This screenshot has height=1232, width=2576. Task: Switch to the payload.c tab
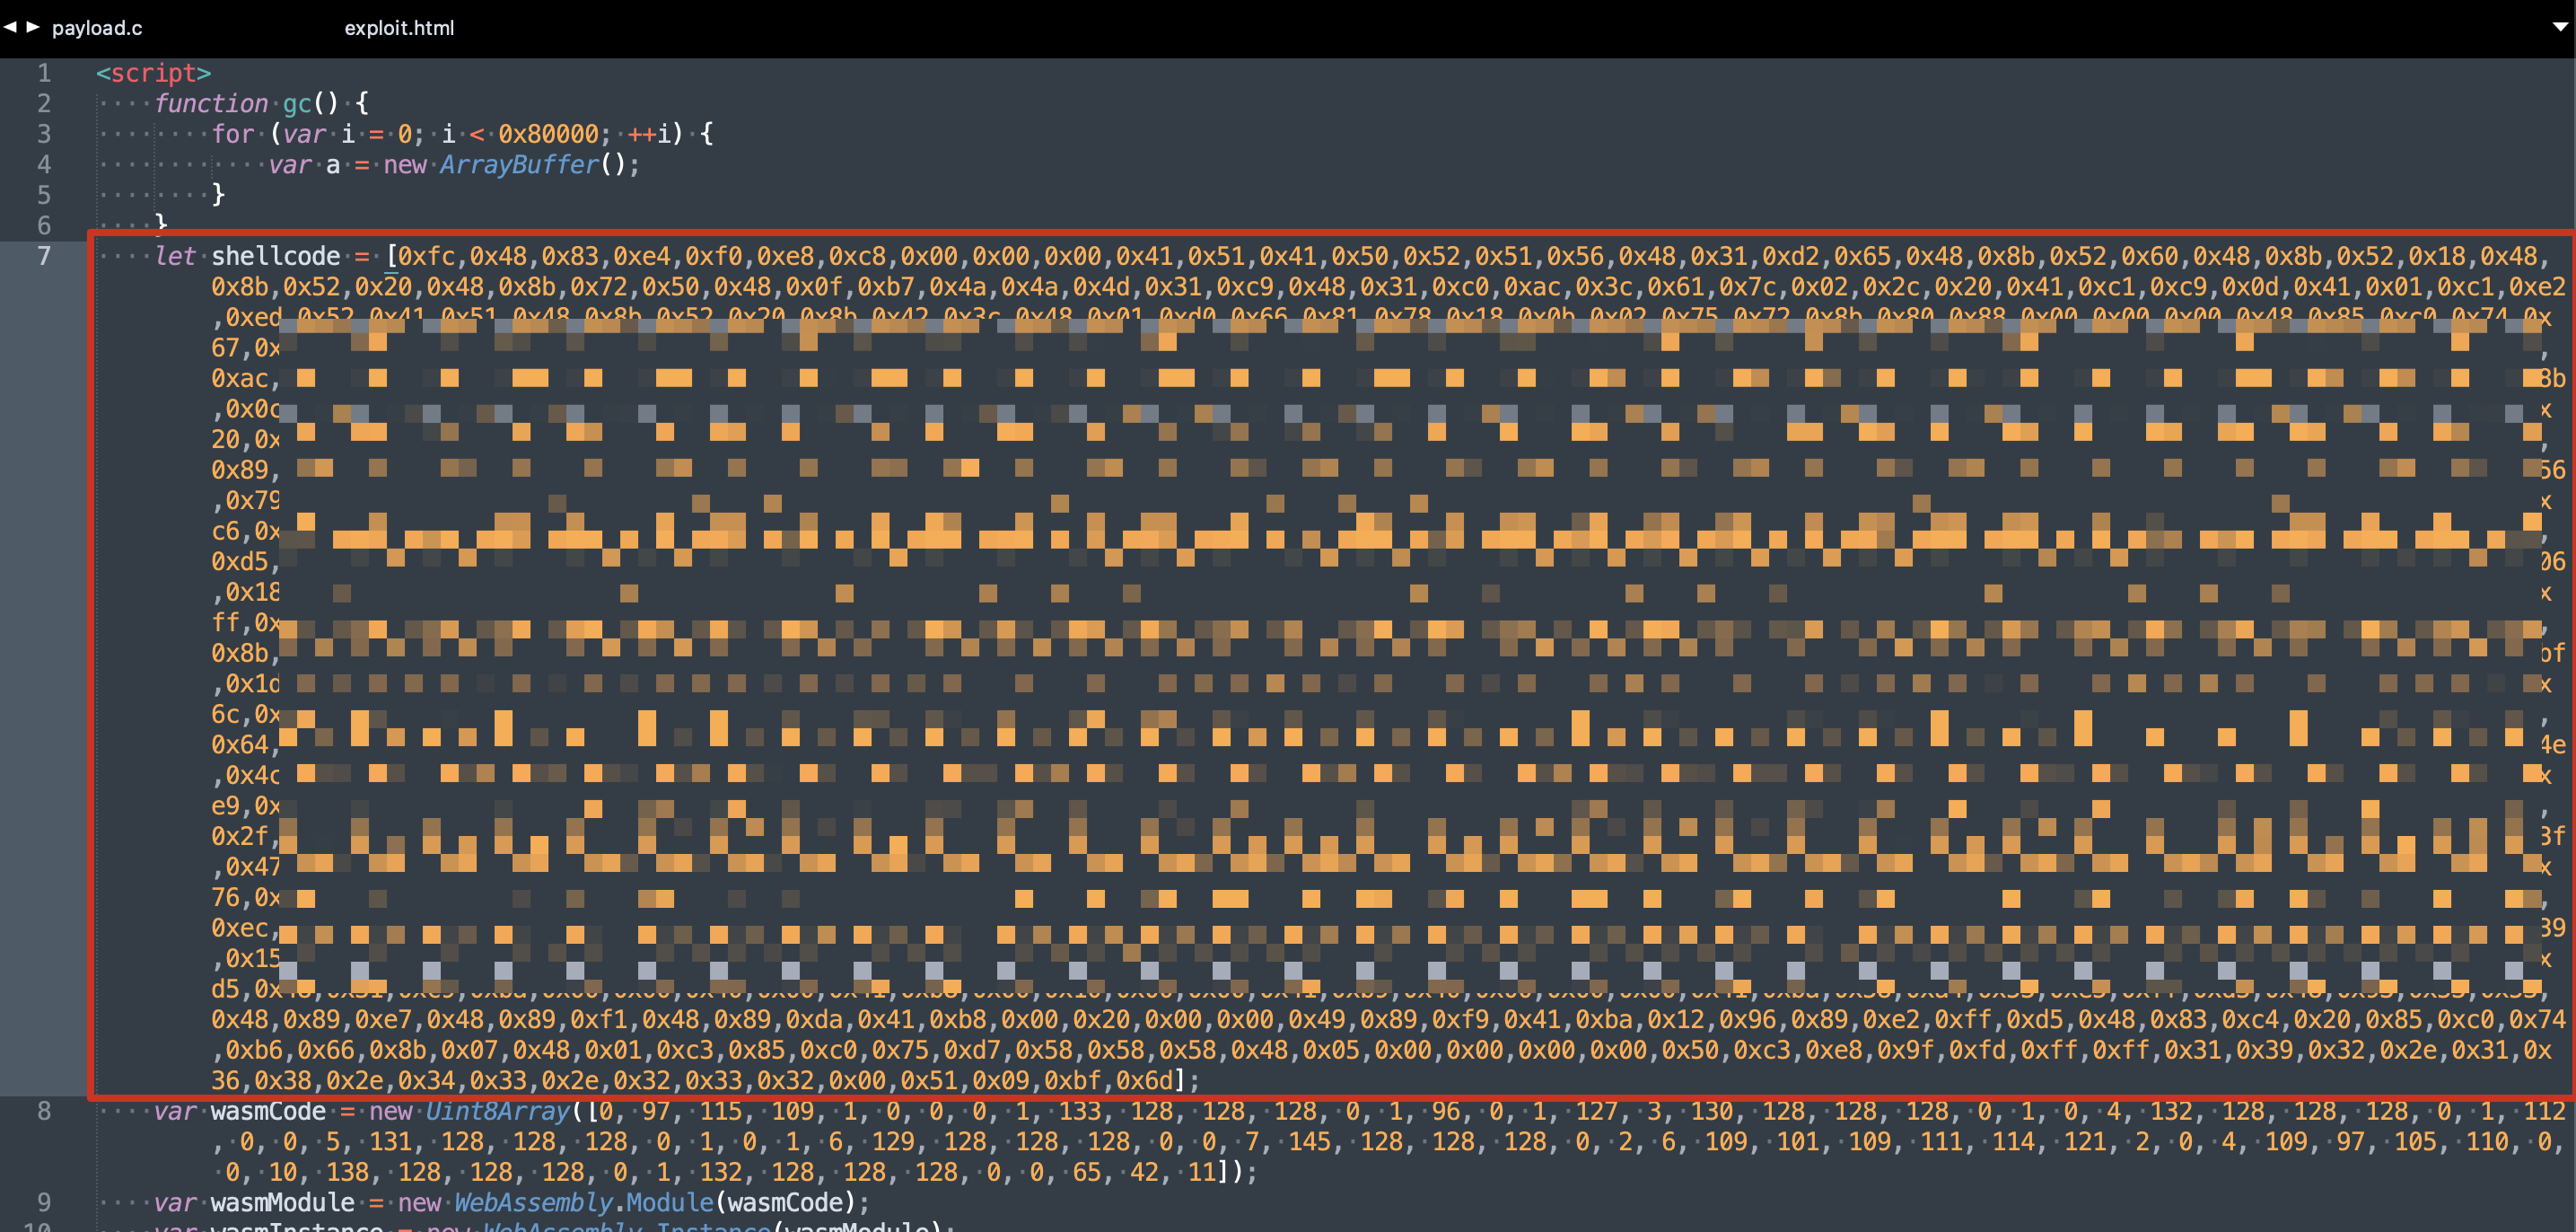coord(97,28)
